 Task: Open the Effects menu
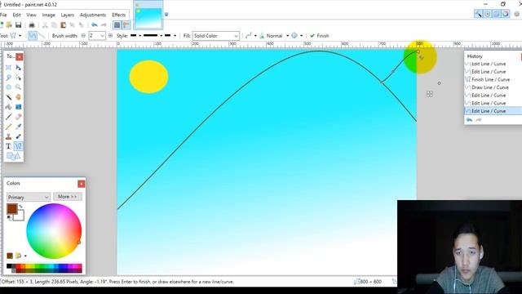pyautogui.click(x=119, y=15)
